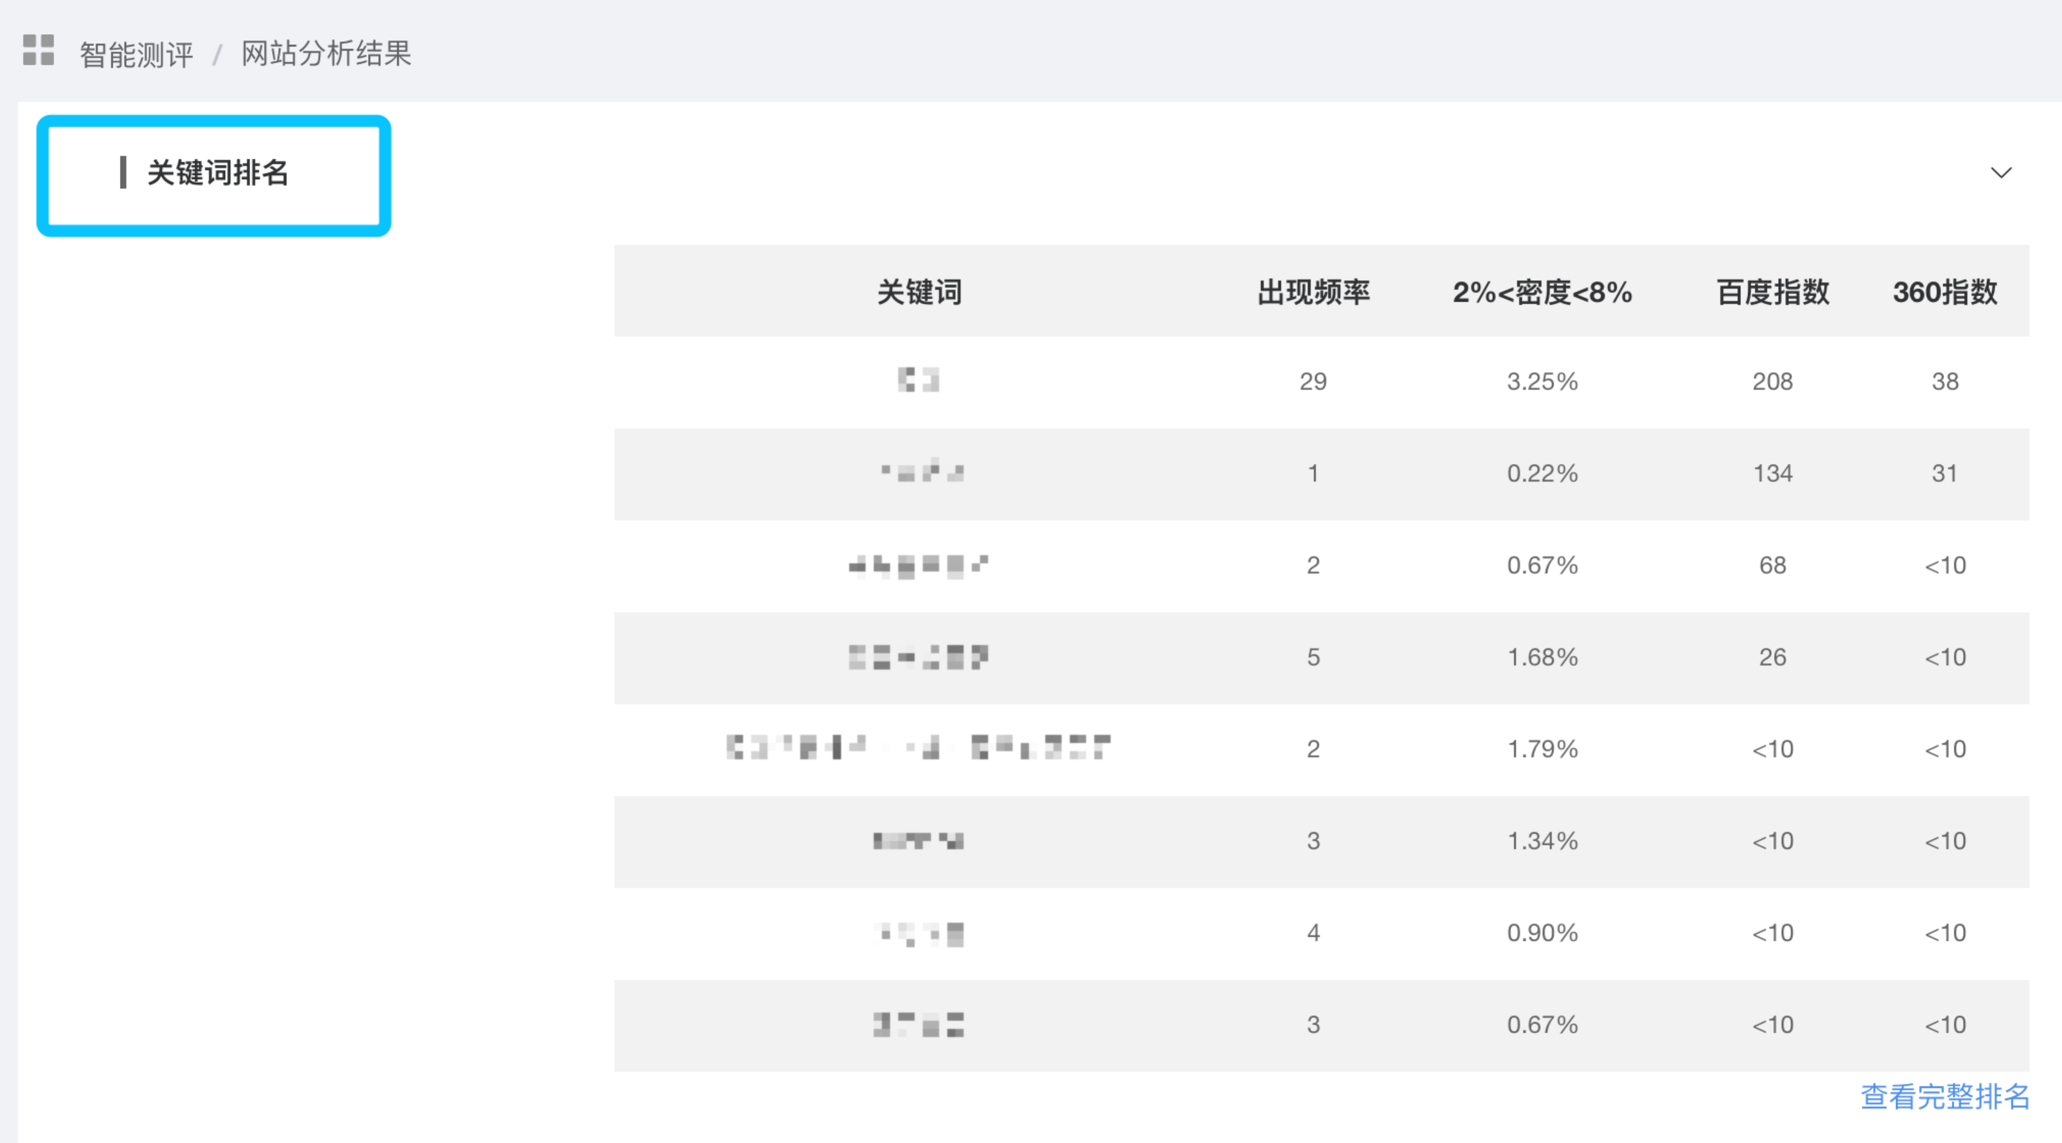Click the grid menu icon beside 智能测评

(x=38, y=51)
